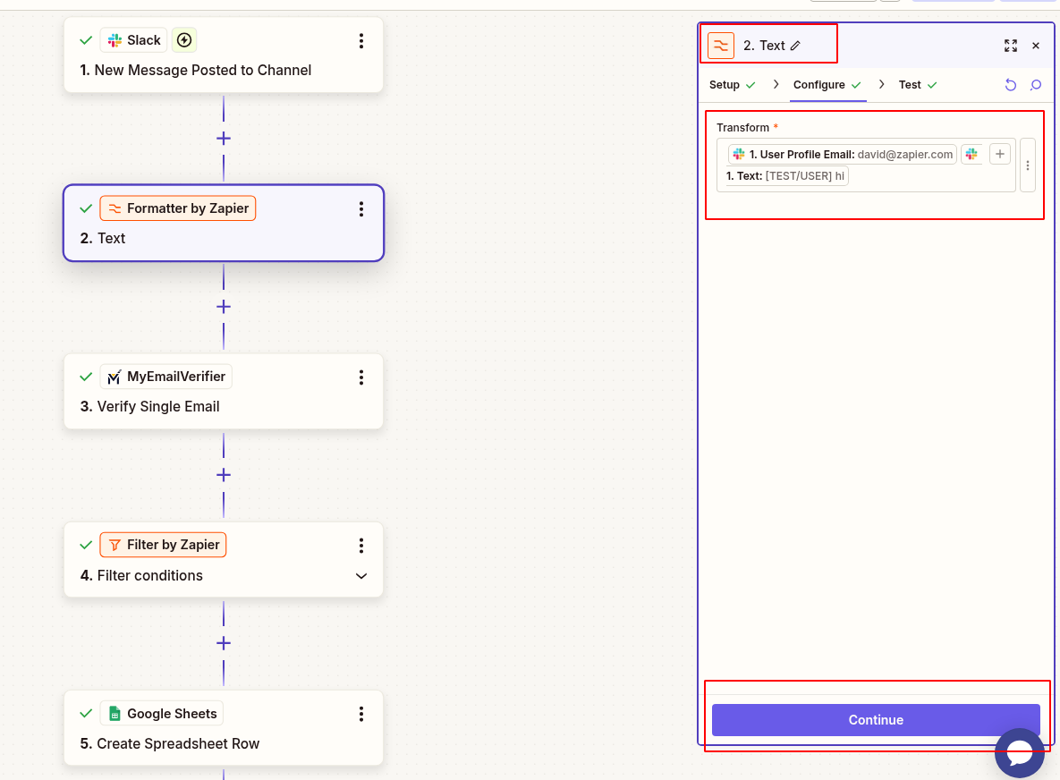Viewport: 1060px width, 780px height.
Task: Click the MyEmailVerifier app icon
Action: (x=114, y=376)
